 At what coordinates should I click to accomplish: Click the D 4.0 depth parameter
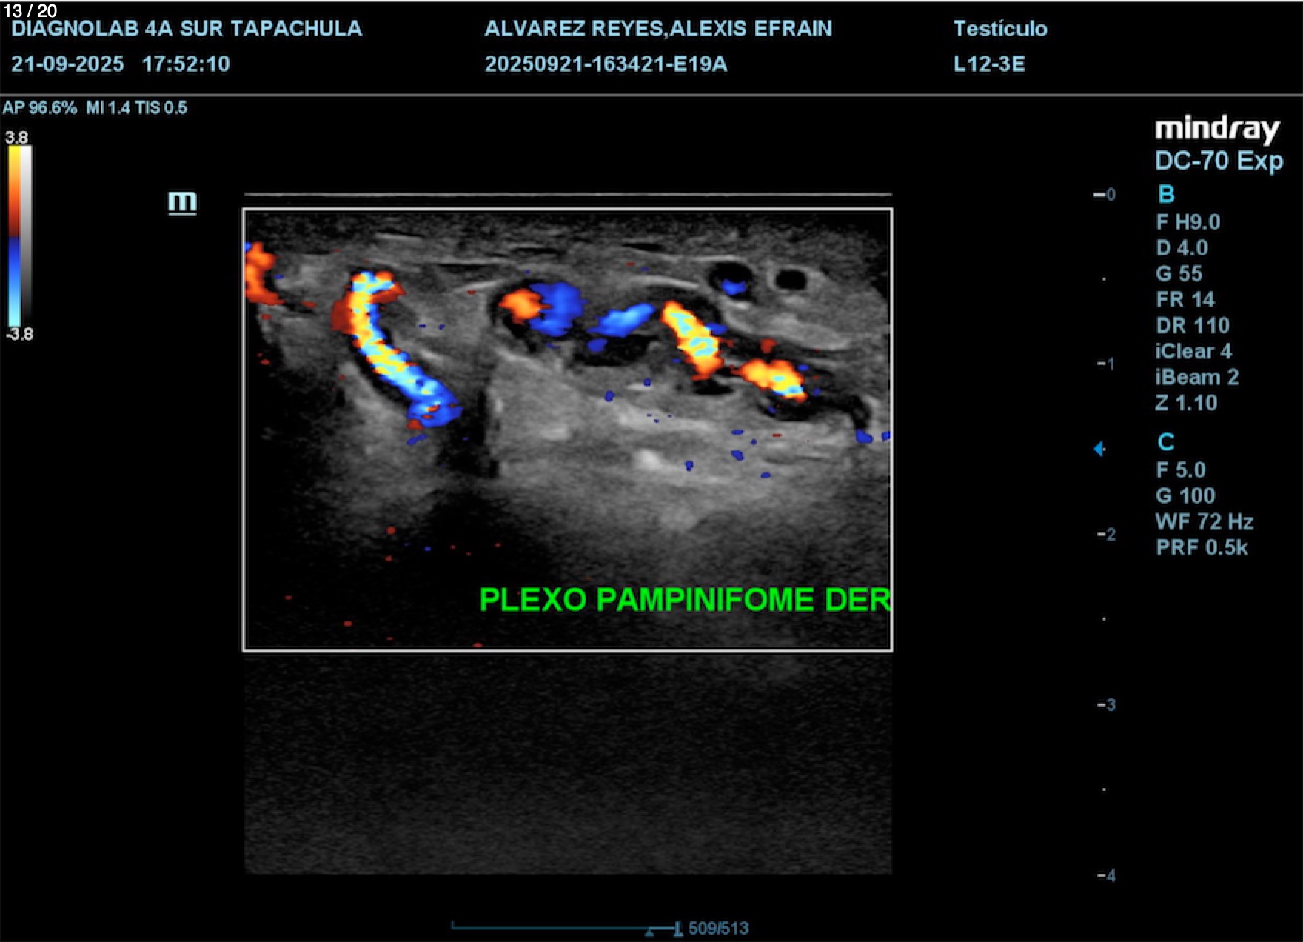(1182, 248)
